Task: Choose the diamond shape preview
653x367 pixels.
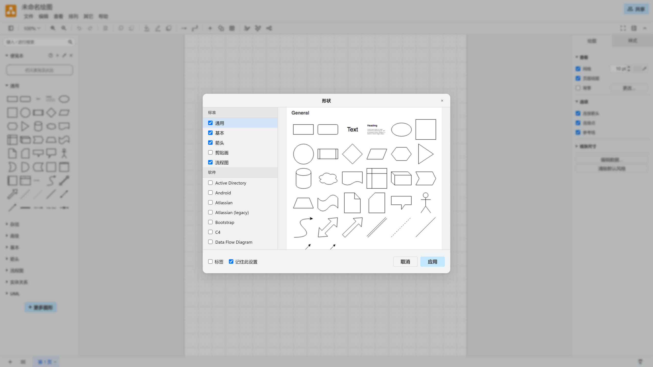Action: (x=352, y=154)
